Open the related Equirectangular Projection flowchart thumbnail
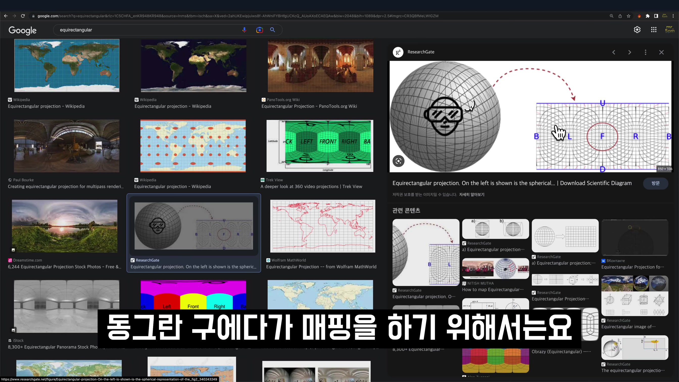This screenshot has height=382, width=679. (x=565, y=280)
